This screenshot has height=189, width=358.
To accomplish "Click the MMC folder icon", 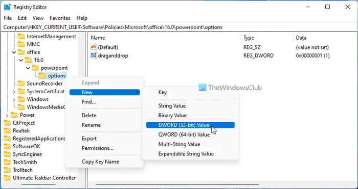I will click(21, 44).
